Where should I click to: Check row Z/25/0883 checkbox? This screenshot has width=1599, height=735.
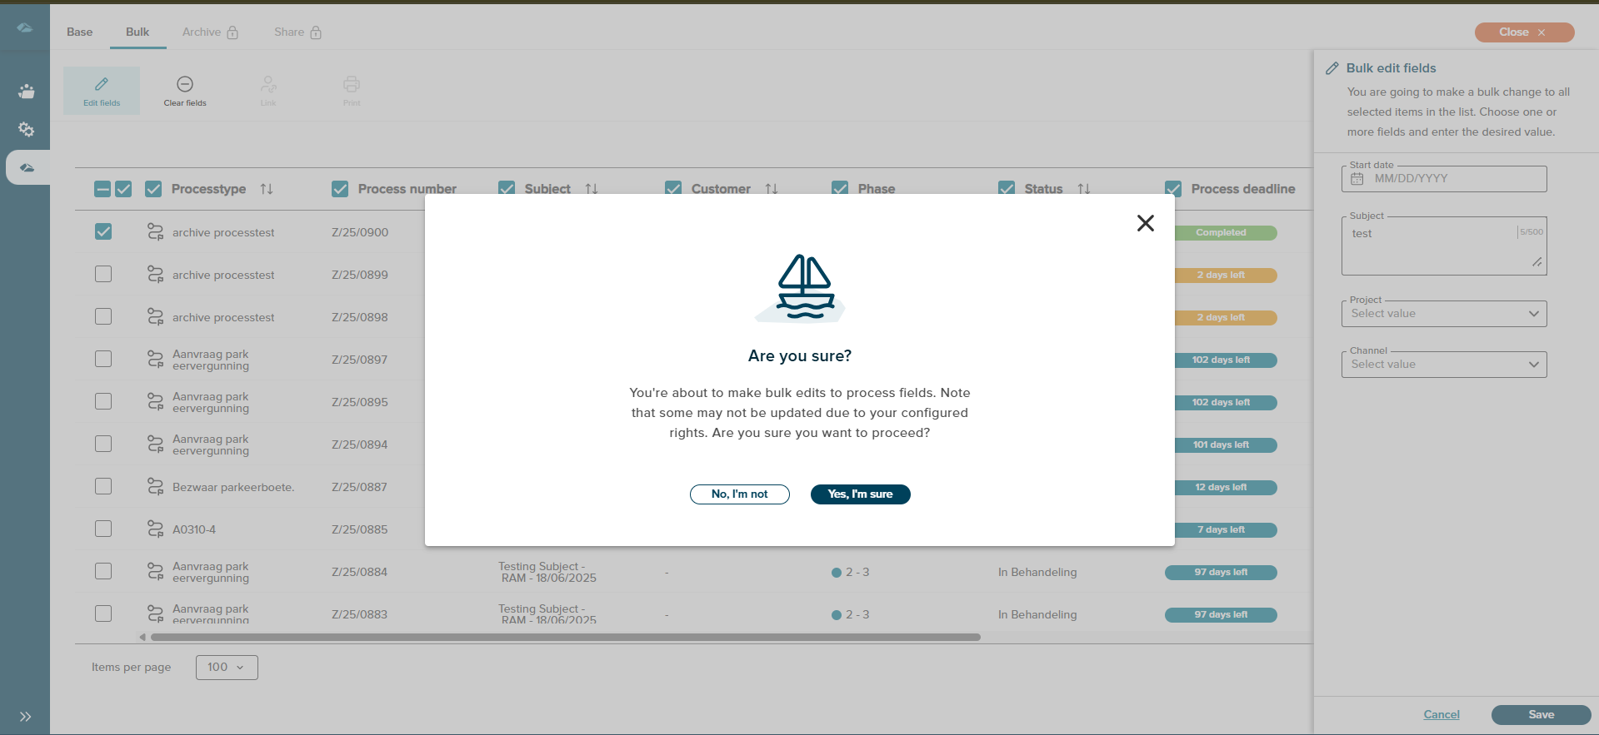pyautogui.click(x=103, y=613)
